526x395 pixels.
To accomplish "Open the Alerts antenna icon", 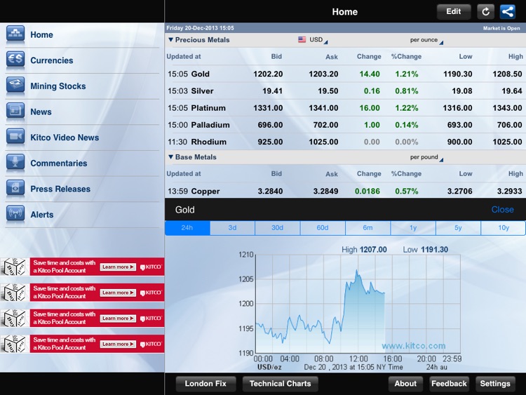I will click(15, 214).
